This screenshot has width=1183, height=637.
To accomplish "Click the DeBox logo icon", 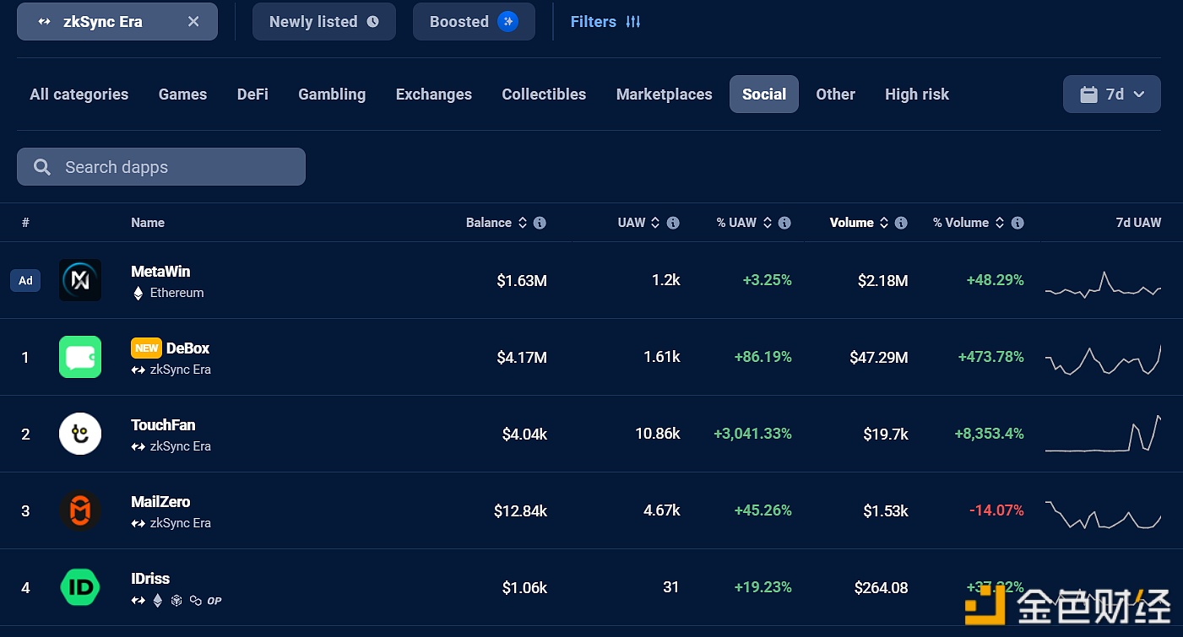I will [80, 357].
